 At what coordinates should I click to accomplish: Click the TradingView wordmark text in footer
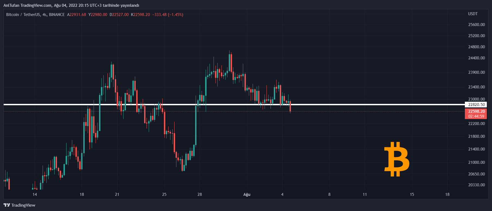pos(23,205)
